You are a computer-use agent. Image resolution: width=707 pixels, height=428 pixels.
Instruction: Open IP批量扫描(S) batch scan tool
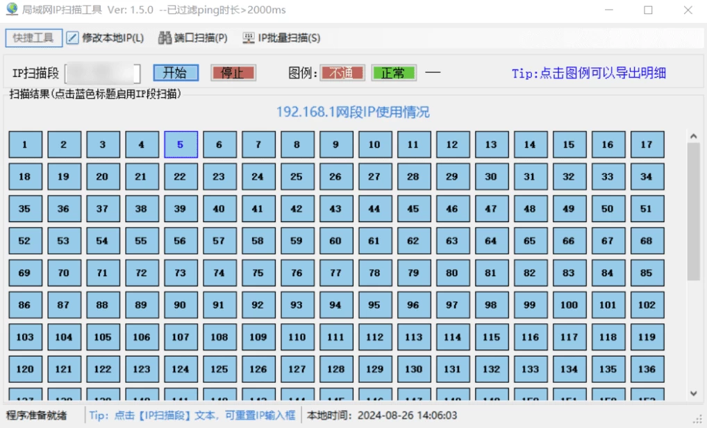pyautogui.click(x=281, y=38)
